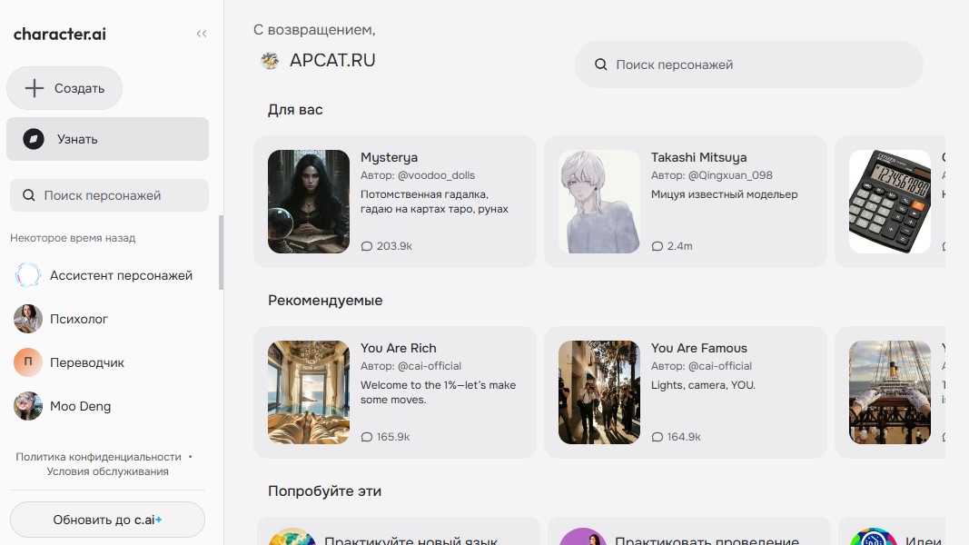The height and width of the screenshot is (545, 969).
Task: Click the Mysterya fortune-teller thumbnail image
Action: click(308, 201)
